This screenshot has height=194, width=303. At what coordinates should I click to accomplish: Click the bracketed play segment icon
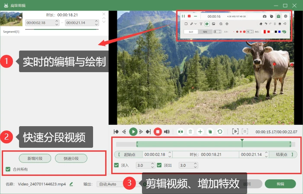[x=235, y=131]
